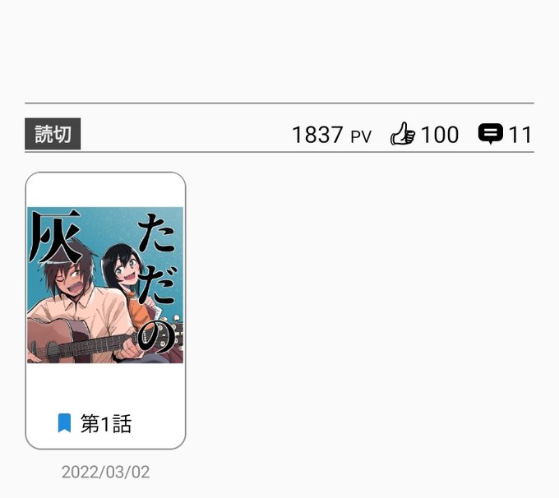This screenshot has width=559, height=498.
Task: Click the thumbs-up like icon
Action: [x=403, y=134]
